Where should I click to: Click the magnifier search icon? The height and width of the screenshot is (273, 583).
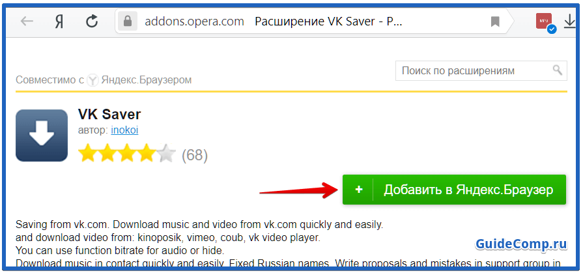coord(557,70)
